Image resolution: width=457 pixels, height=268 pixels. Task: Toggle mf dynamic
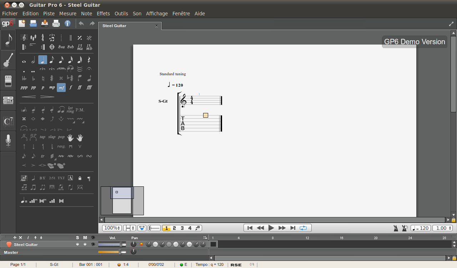click(x=61, y=87)
